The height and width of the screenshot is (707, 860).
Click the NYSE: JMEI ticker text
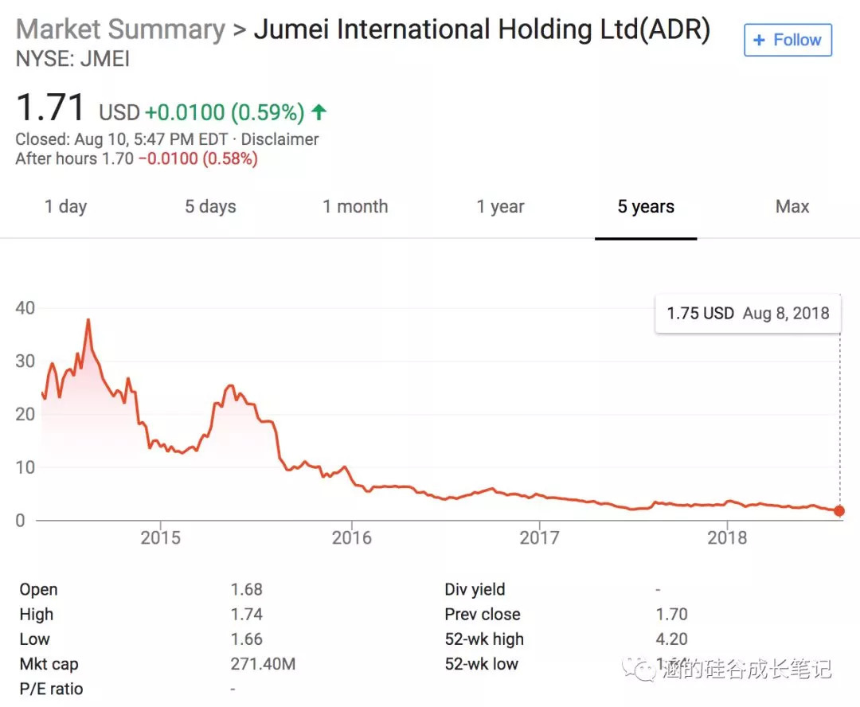(72, 59)
